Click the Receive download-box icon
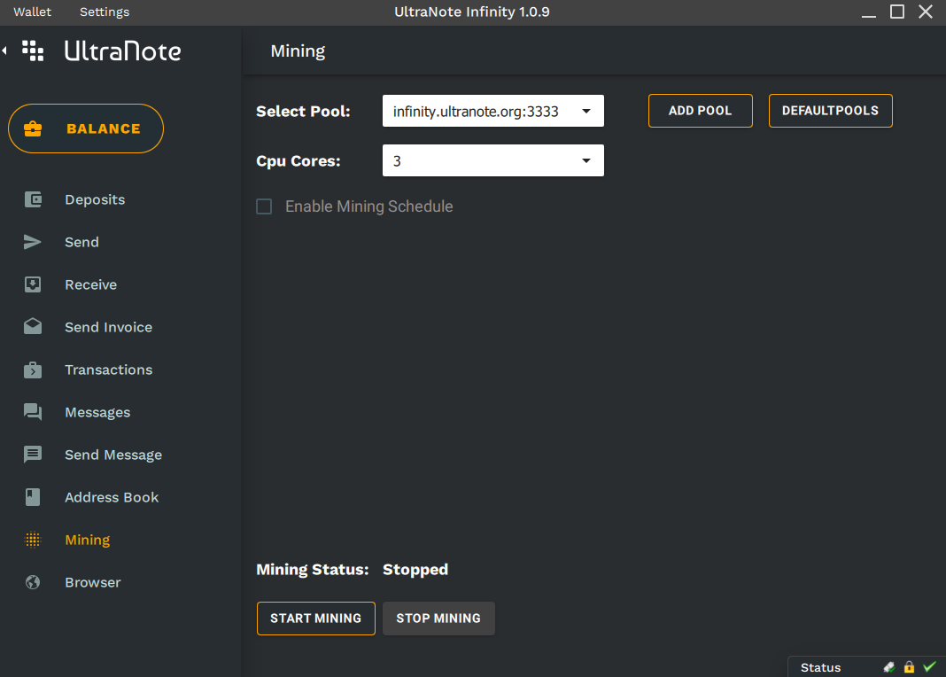 tap(33, 284)
